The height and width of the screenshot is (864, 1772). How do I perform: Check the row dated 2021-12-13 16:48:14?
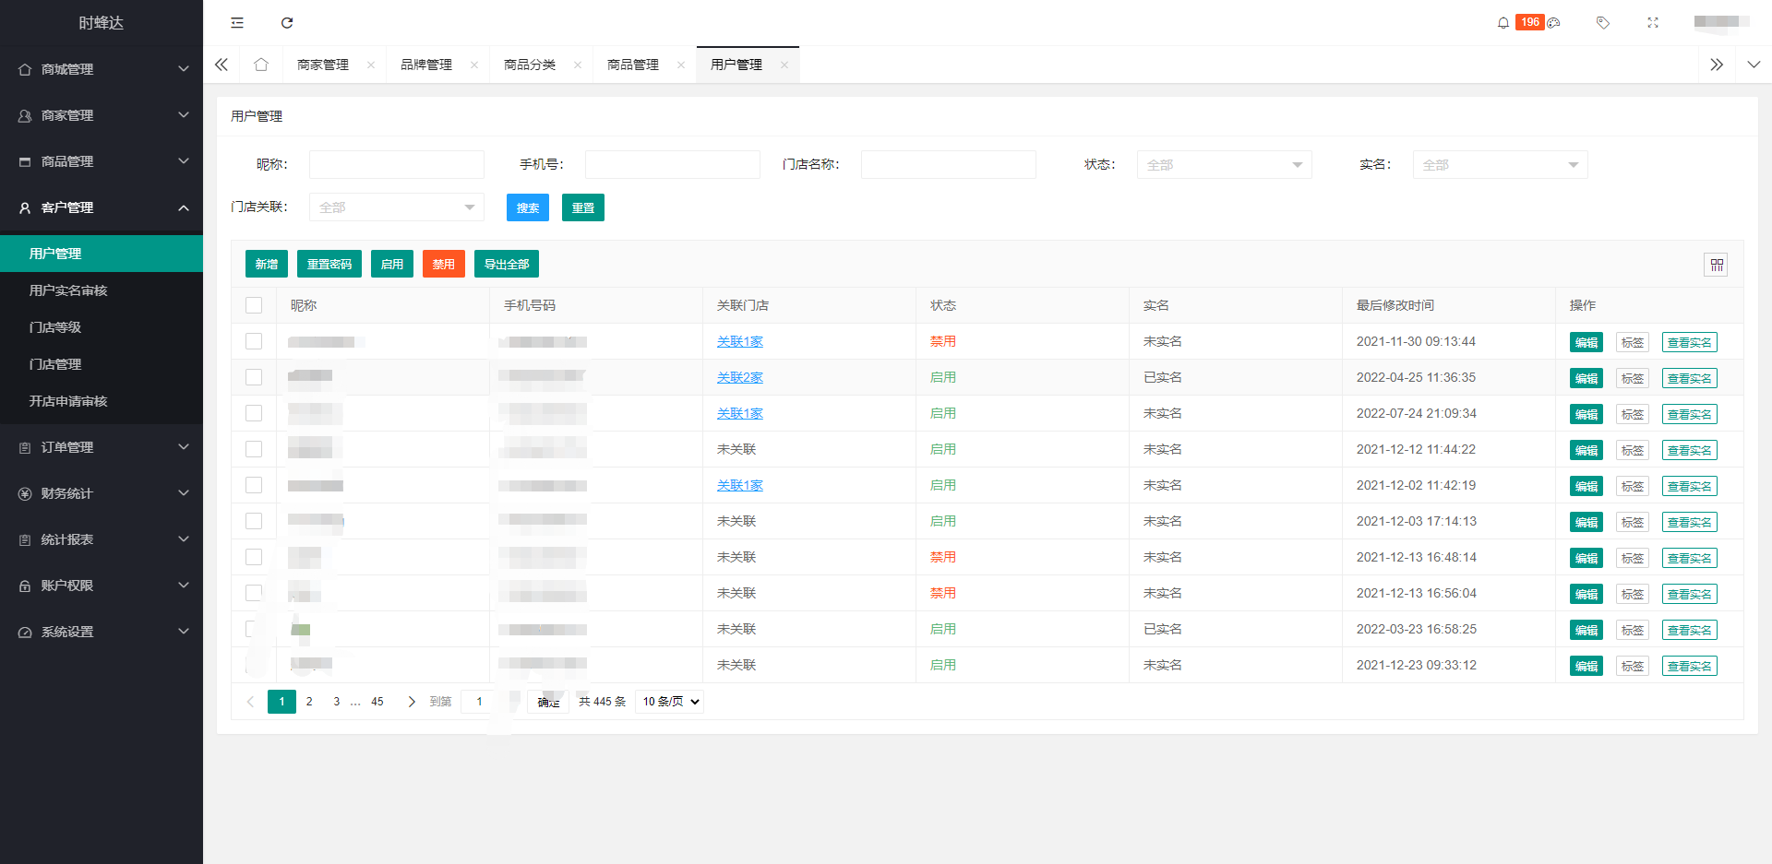(254, 557)
